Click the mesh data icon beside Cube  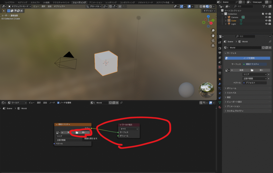coord(241,21)
